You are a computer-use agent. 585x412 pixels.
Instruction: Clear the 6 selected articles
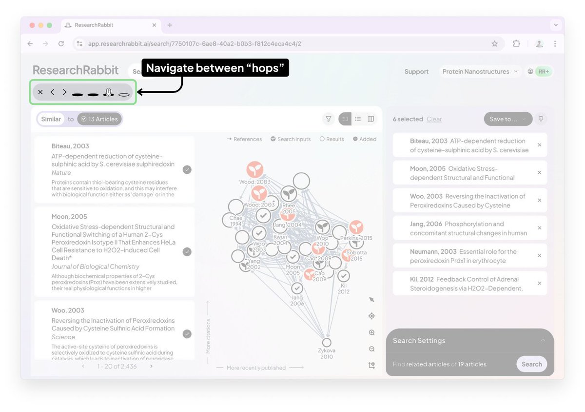(x=434, y=119)
